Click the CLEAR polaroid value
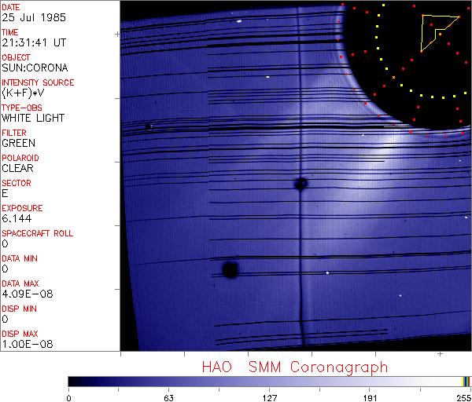Screen dimensions: 472x402 point(19,169)
